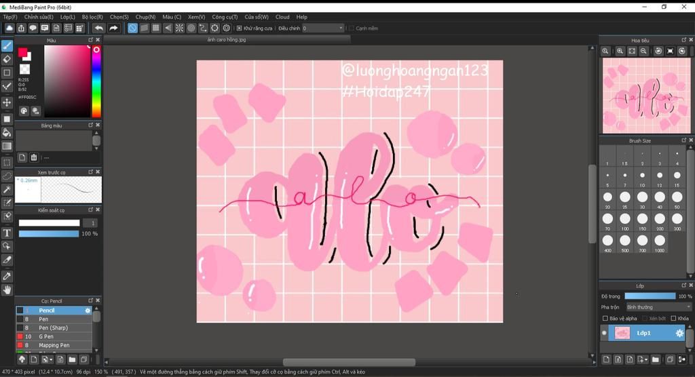
Task: Click the vertical canvas scrollbar
Action: click(592, 203)
